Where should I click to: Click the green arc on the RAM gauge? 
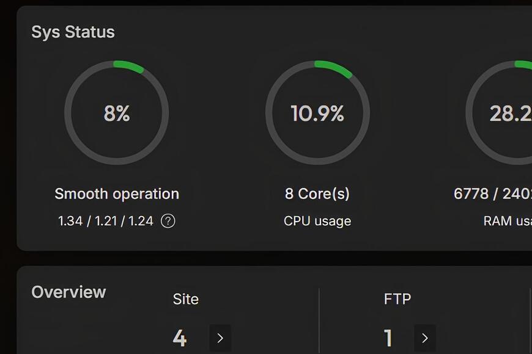523,62
